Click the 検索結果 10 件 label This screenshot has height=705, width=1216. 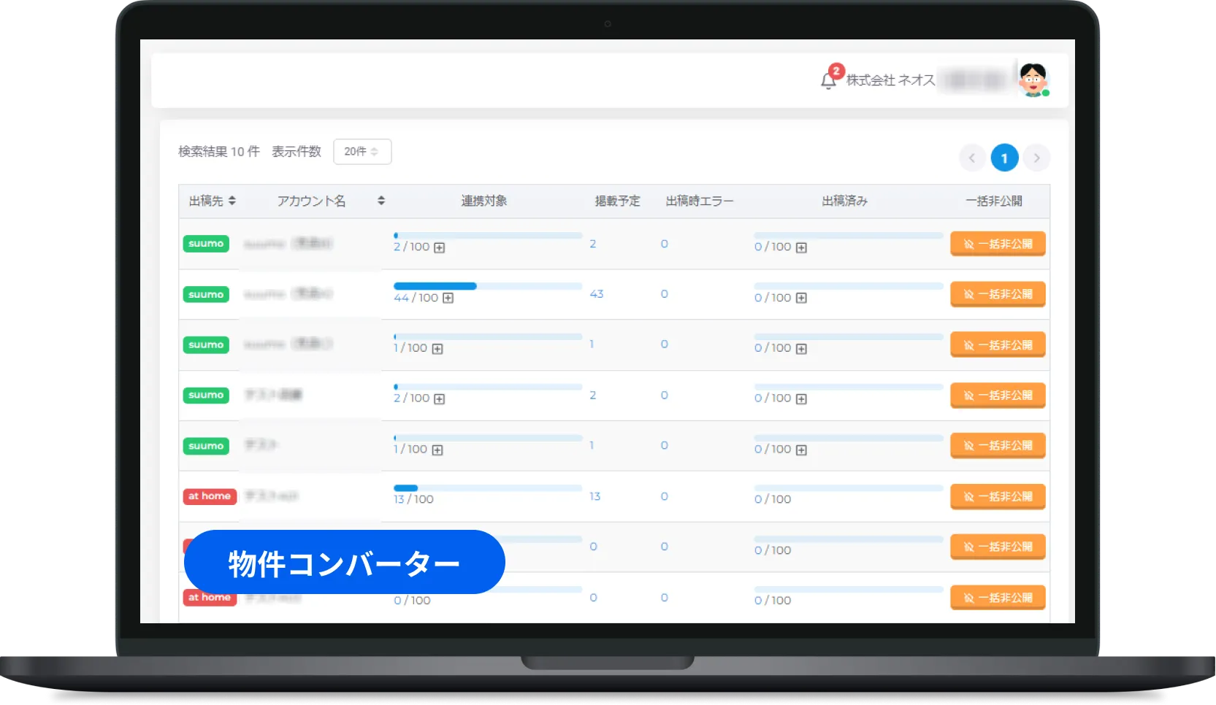tap(219, 151)
